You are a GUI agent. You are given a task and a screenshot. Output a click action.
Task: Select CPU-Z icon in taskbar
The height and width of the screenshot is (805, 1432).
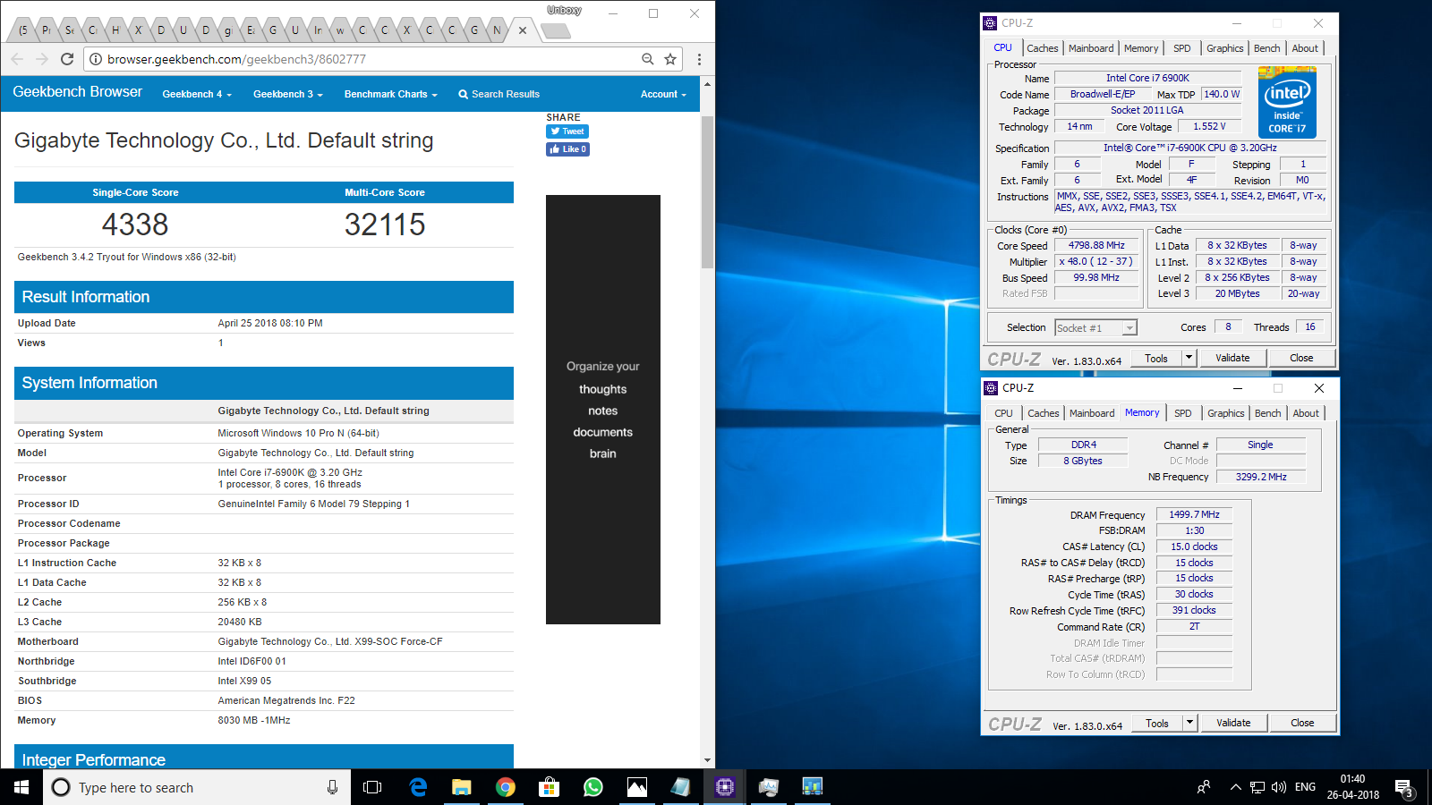tap(724, 787)
